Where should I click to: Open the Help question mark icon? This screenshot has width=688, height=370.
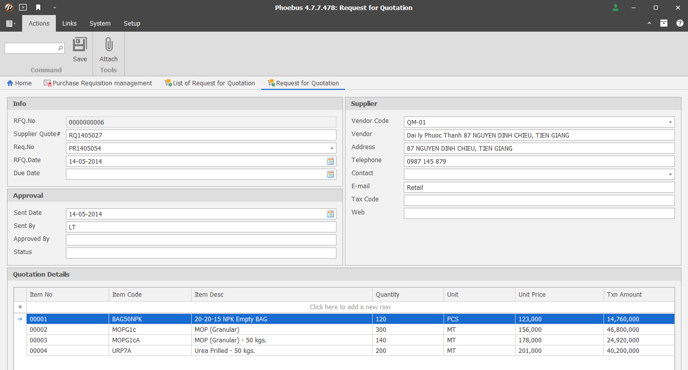(x=679, y=23)
